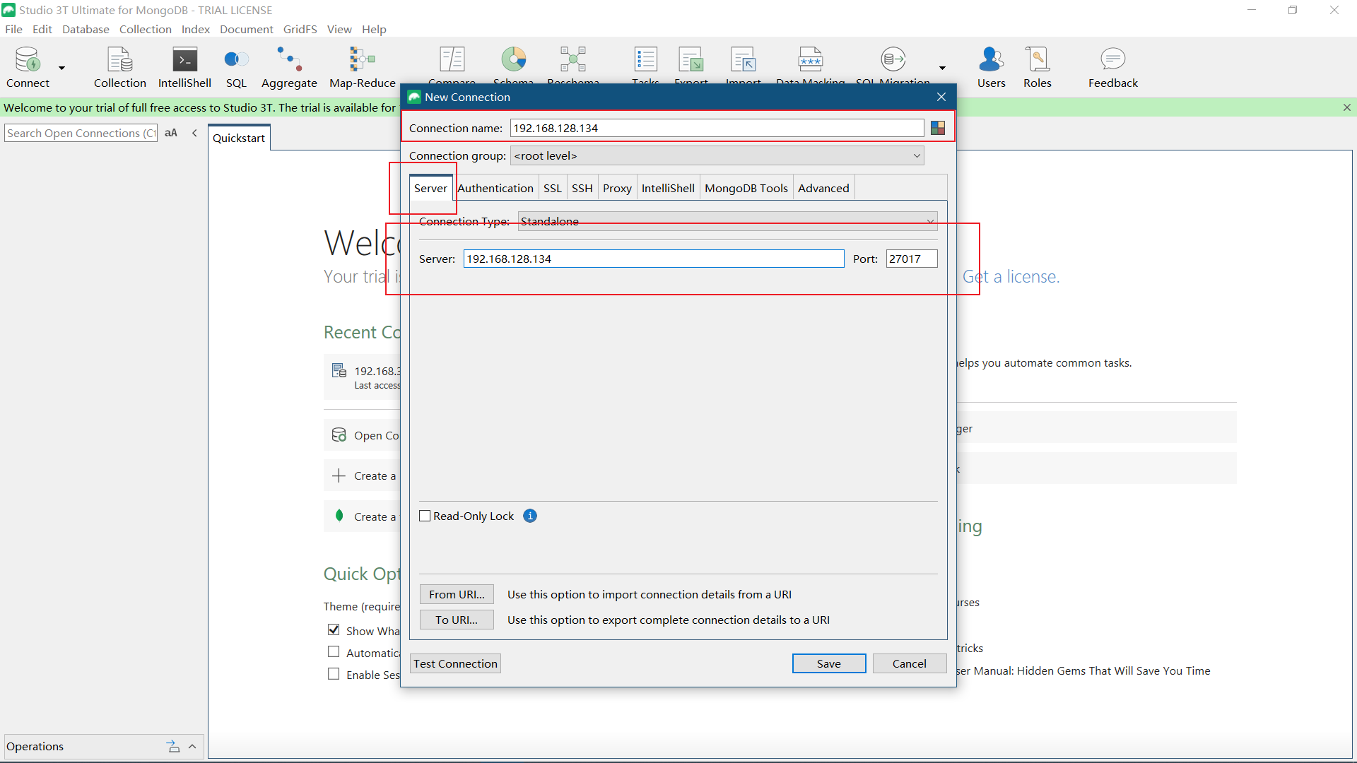Click the Collection toolbar icon
Screen dimensions: 1357x763
click(120, 67)
